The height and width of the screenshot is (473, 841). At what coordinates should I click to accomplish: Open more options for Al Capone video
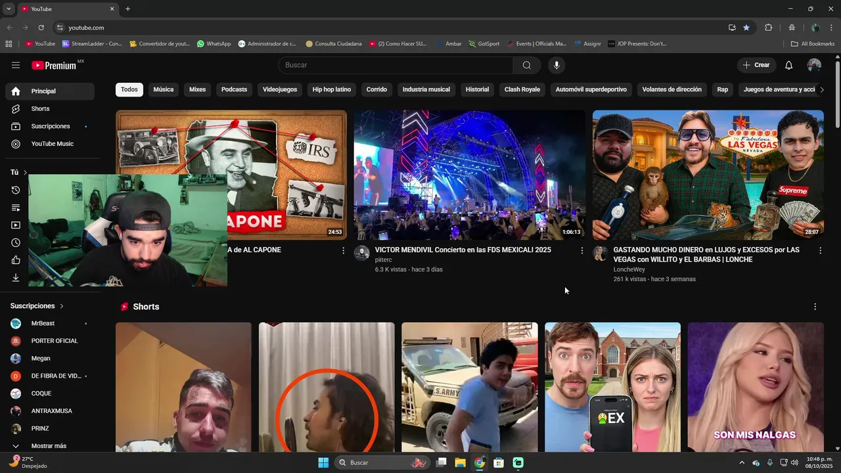click(x=343, y=250)
